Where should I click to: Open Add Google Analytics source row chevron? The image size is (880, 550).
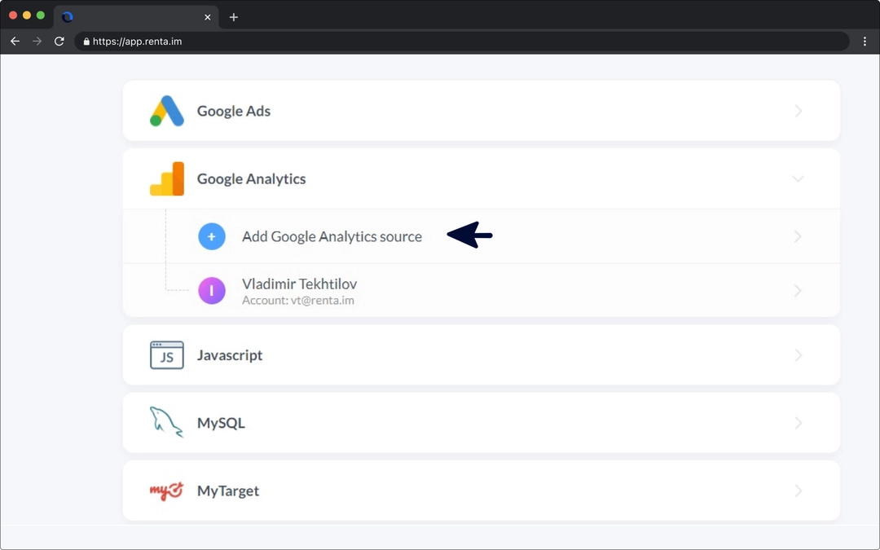coord(798,236)
